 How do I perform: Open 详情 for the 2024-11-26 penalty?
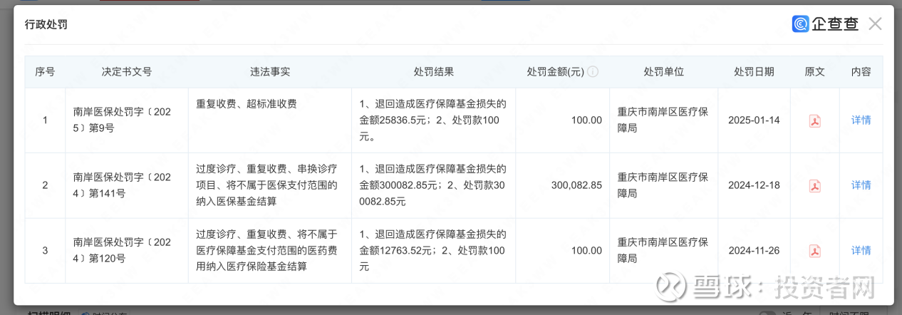[x=861, y=251]
